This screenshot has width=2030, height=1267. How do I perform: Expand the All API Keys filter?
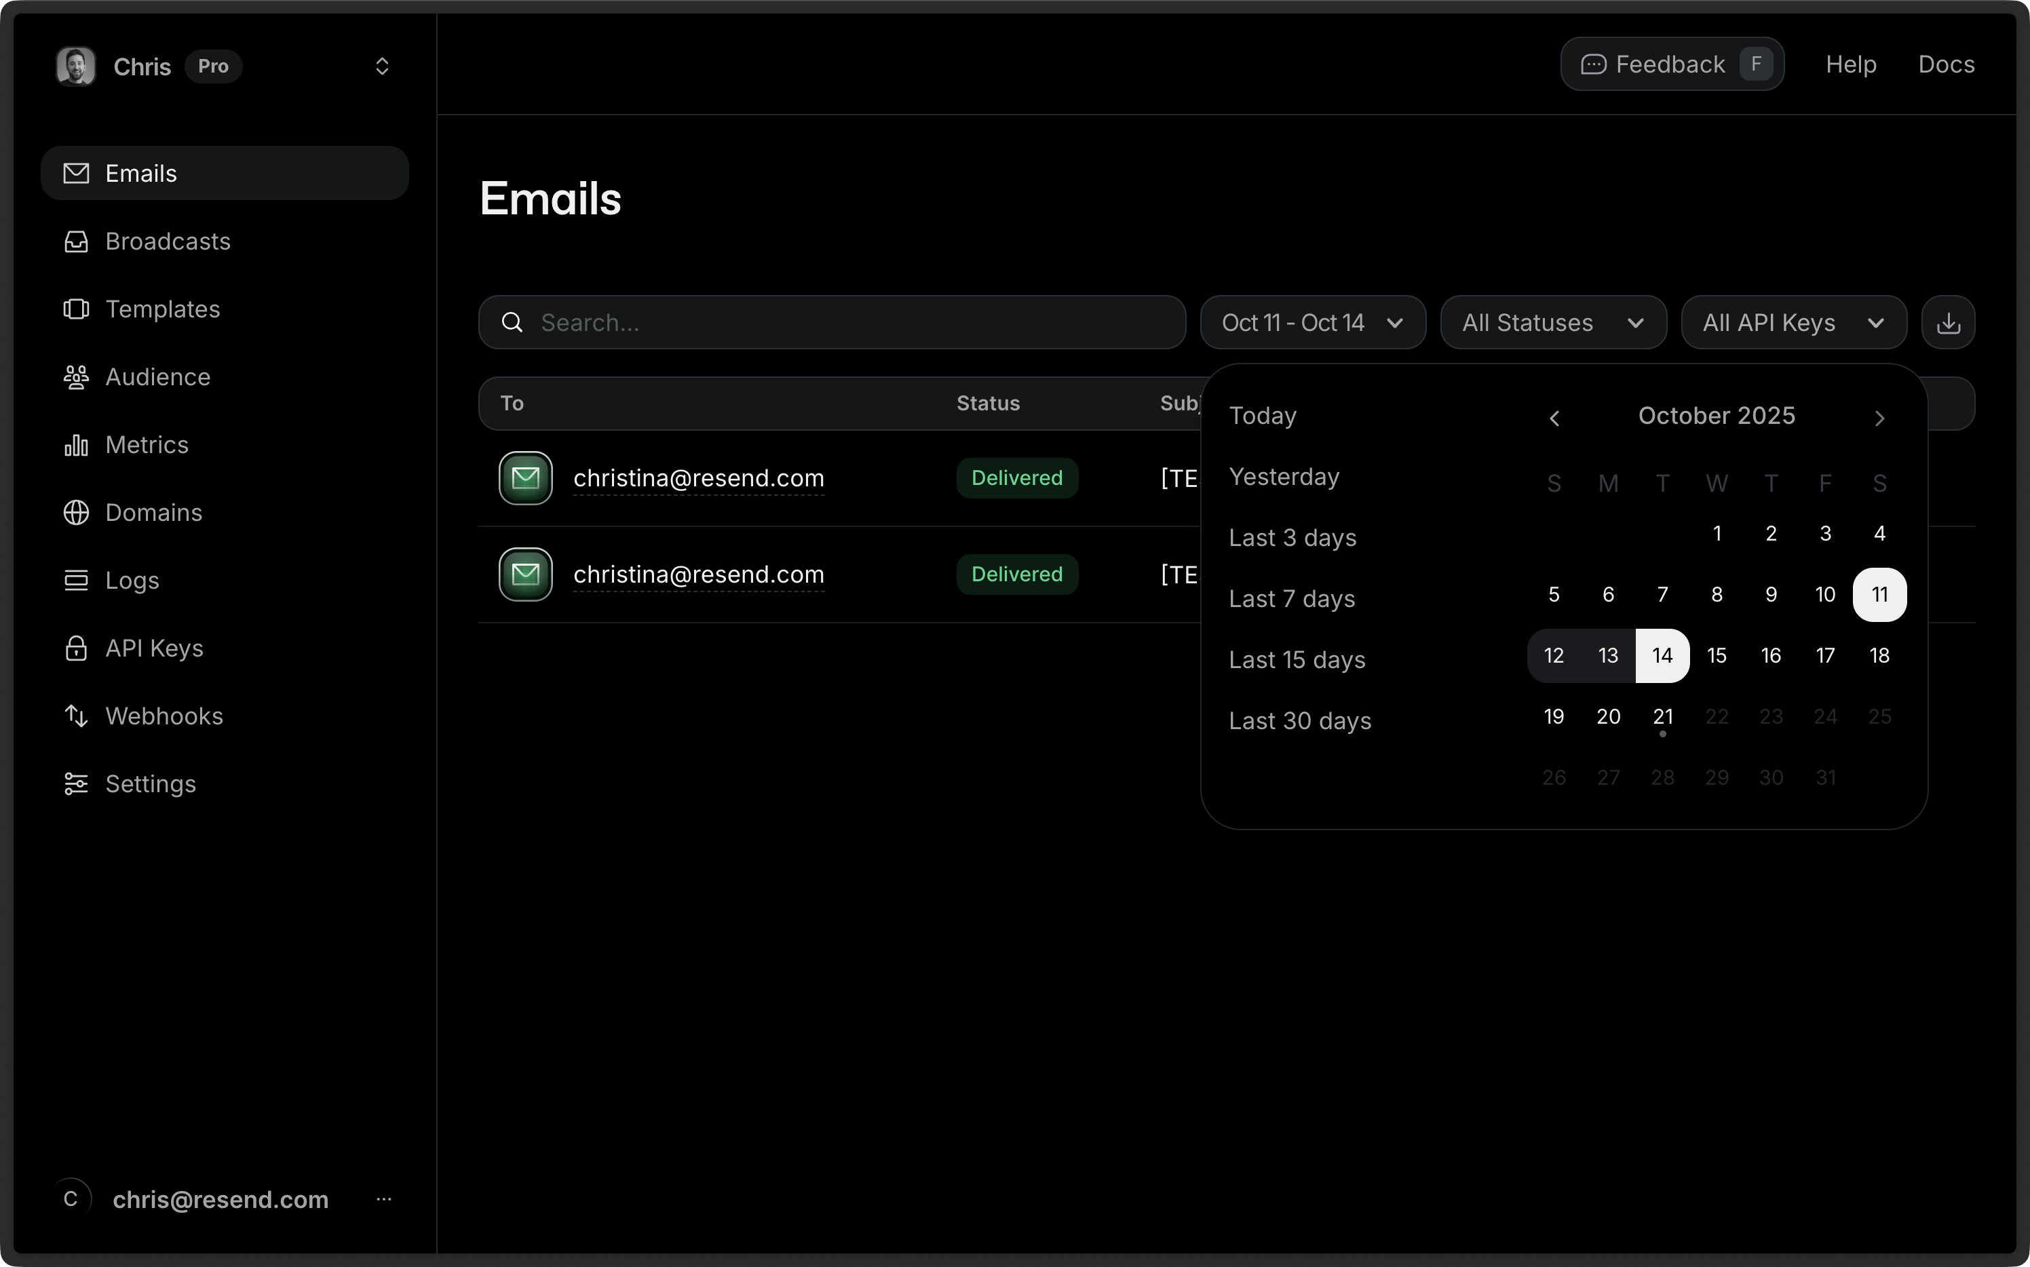1793,321
